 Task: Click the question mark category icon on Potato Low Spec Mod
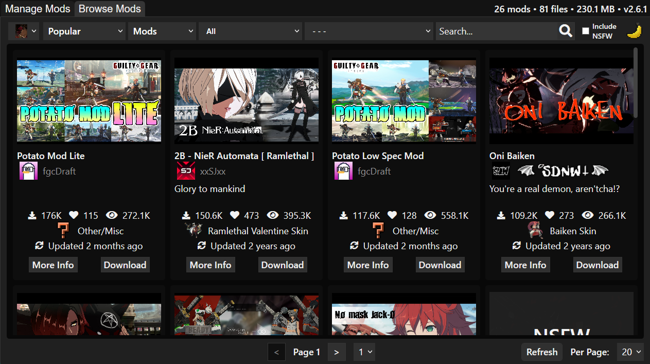(x=378, y=231)
